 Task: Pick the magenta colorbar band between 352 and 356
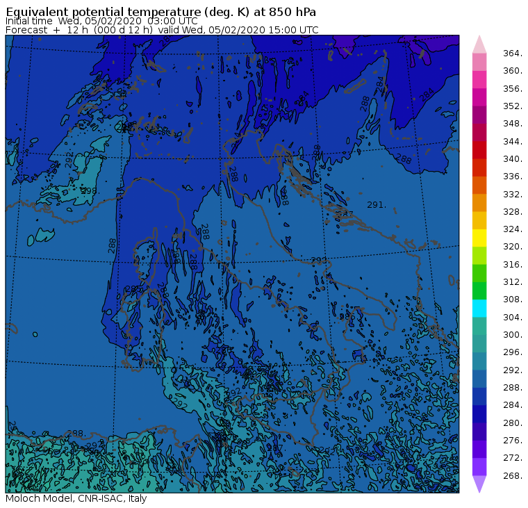pos(479,97)
